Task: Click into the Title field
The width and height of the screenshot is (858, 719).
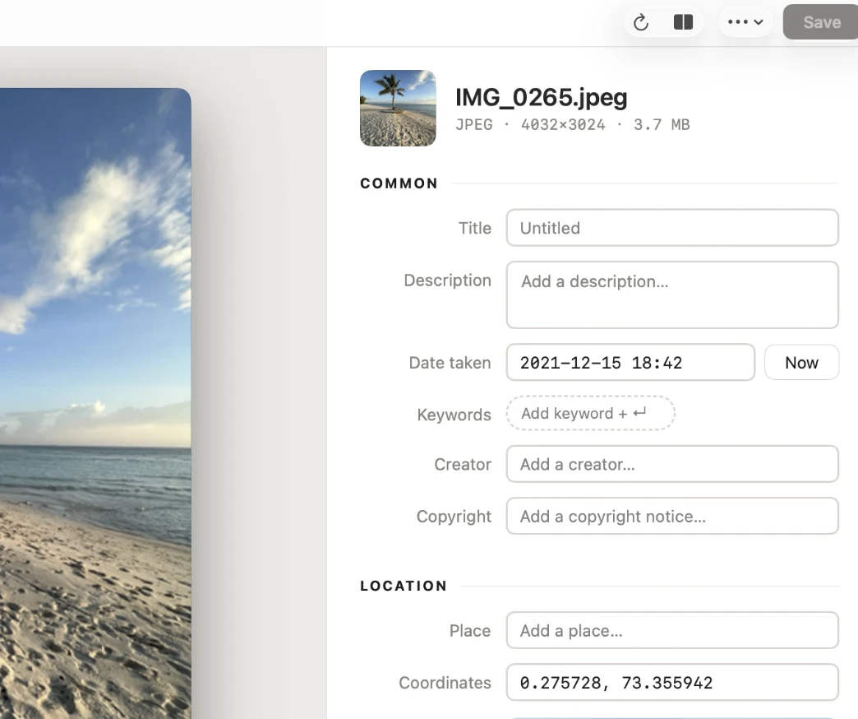Action: [672, 228]
